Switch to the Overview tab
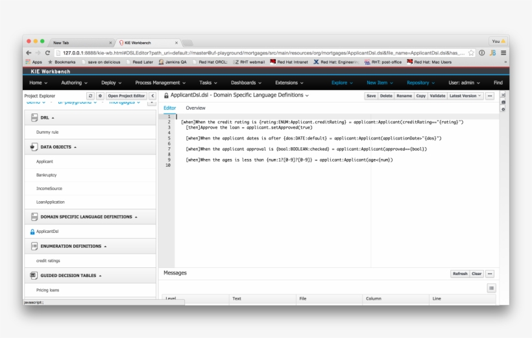Screen dimensions: 532x338 (x=195, y=108)
